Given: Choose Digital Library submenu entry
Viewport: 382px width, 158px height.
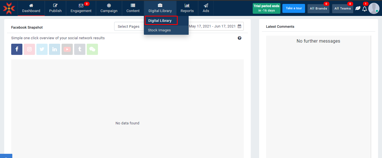Looking at the screenshot, I should tap(160, 21).
